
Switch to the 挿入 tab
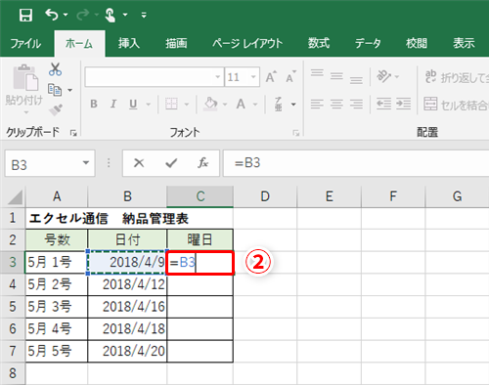click(x=129, y=43)
